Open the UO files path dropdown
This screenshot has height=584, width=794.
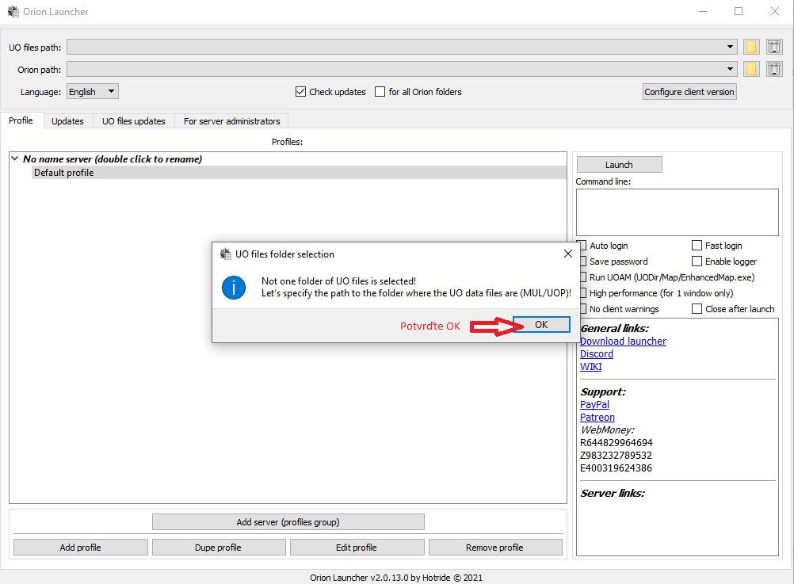pos(730,47)
